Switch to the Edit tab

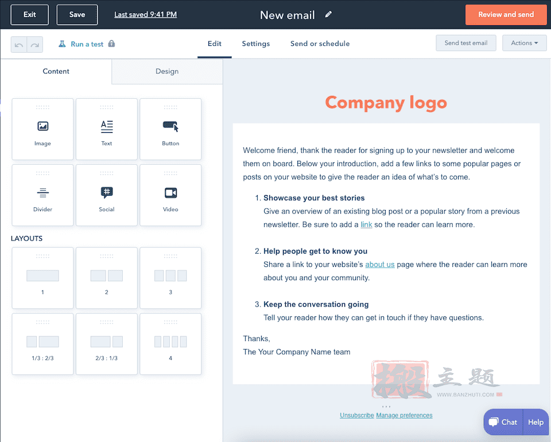tap(214, 44)
